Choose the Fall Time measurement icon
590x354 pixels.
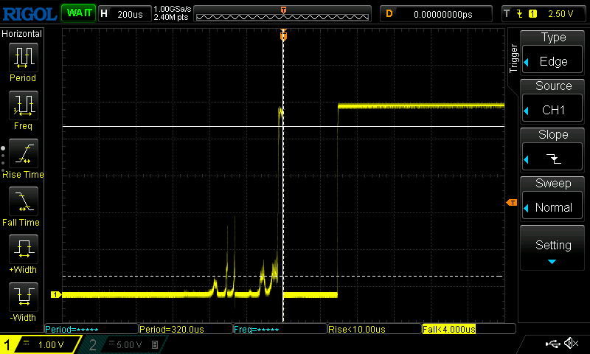pos(22,201)
